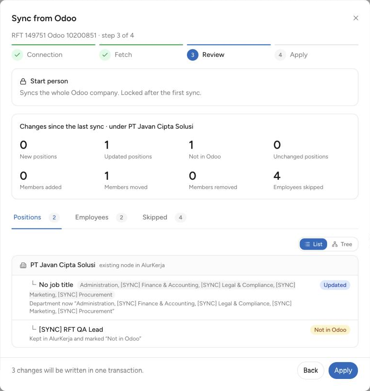Screen dimensions: 370x391
Task: Click '3 changes will be written' footer text
Action: click(78, 370)
